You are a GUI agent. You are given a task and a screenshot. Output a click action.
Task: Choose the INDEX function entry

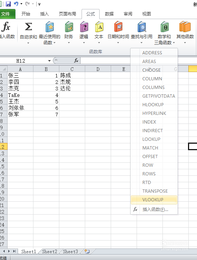[x=154, y=122]
